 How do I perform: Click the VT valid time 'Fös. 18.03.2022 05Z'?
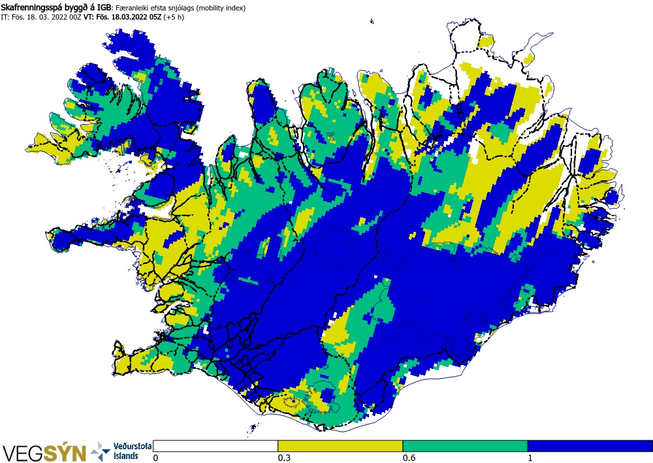click(x=129, y=17)
